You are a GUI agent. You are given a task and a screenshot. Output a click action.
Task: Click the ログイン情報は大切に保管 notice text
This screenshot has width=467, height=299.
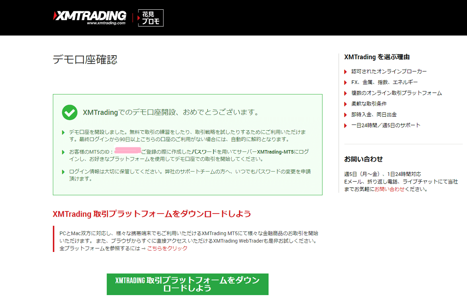[190, 175]
